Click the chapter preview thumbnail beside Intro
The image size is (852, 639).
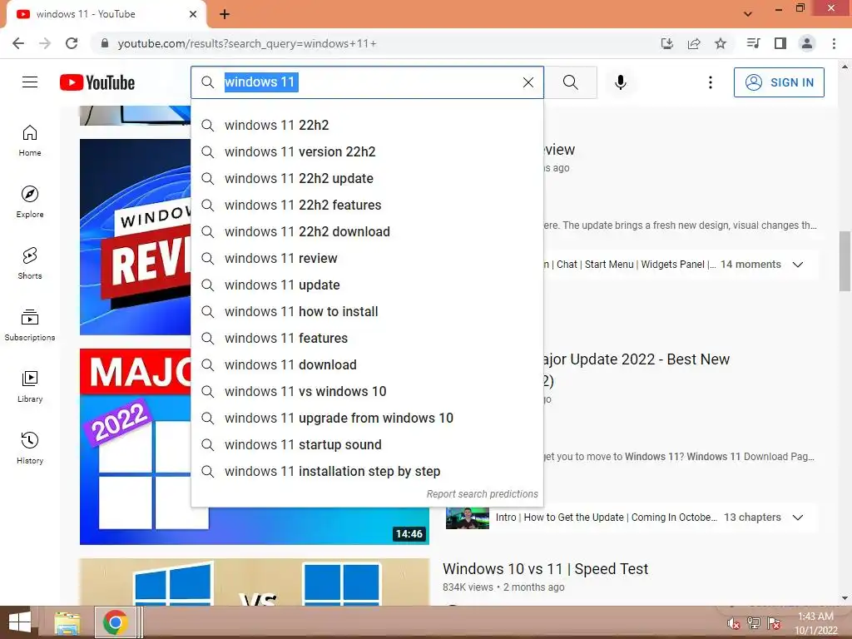pos(468,518)
